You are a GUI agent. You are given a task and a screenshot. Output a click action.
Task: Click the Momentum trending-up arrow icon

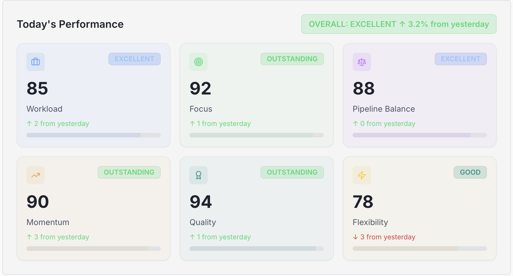click(x=36, y=175)
